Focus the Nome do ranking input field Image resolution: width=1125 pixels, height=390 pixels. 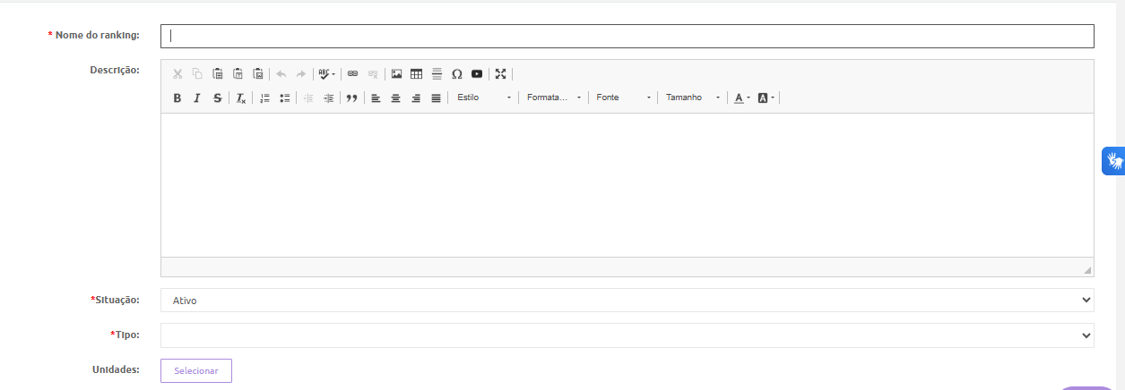627,36
